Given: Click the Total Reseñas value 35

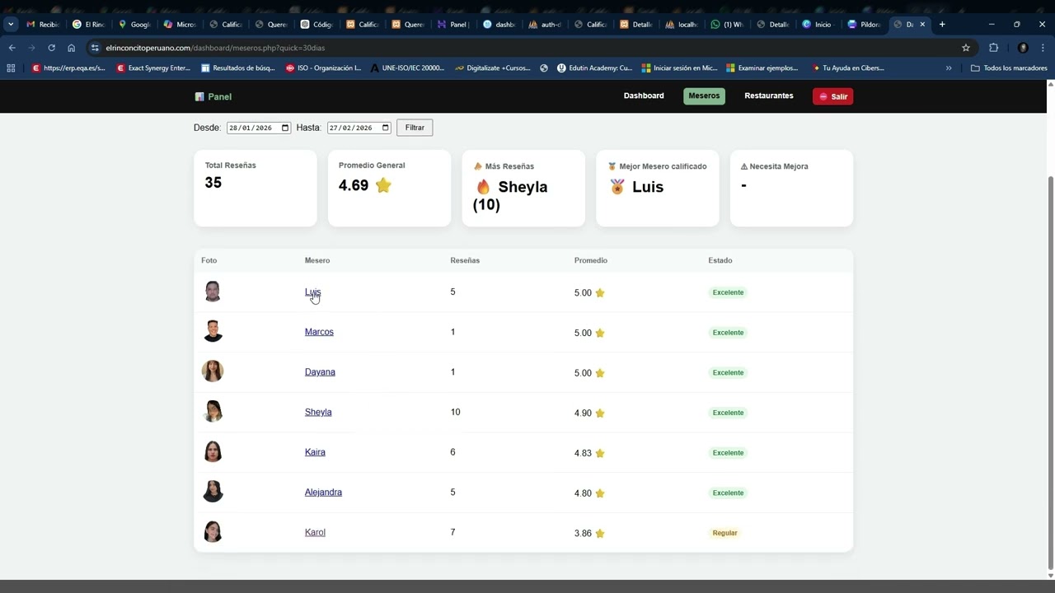Looking at the screenshot, I should pos(213,183).
